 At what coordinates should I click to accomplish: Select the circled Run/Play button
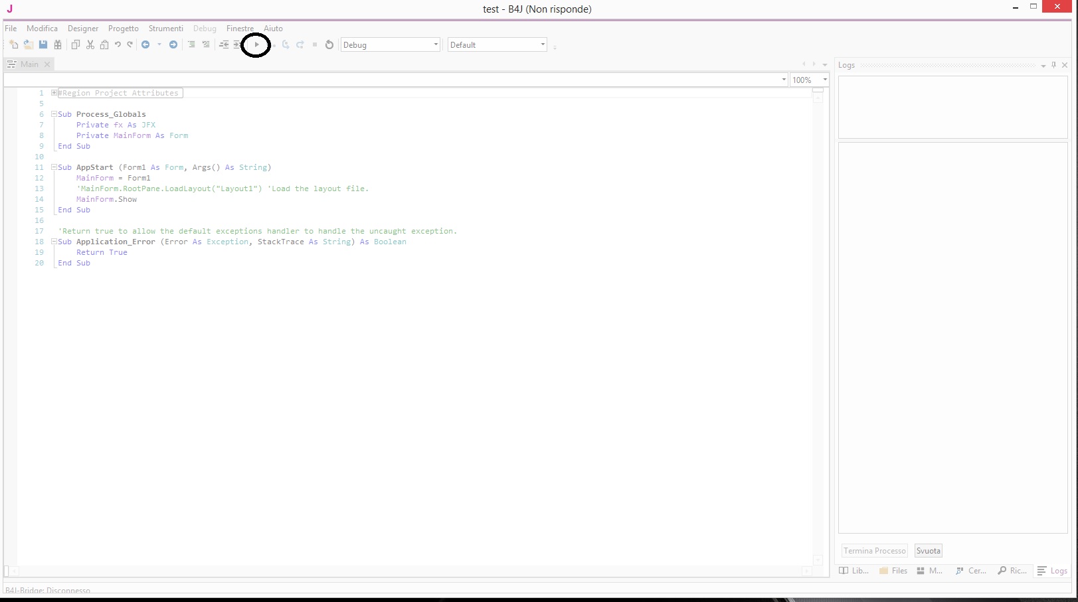click(256, 44)
